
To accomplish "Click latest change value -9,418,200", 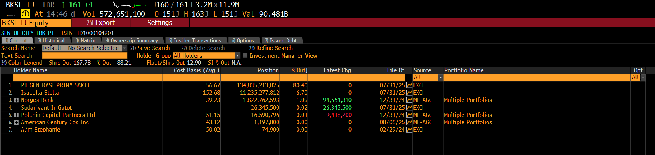I will point(338,115).
